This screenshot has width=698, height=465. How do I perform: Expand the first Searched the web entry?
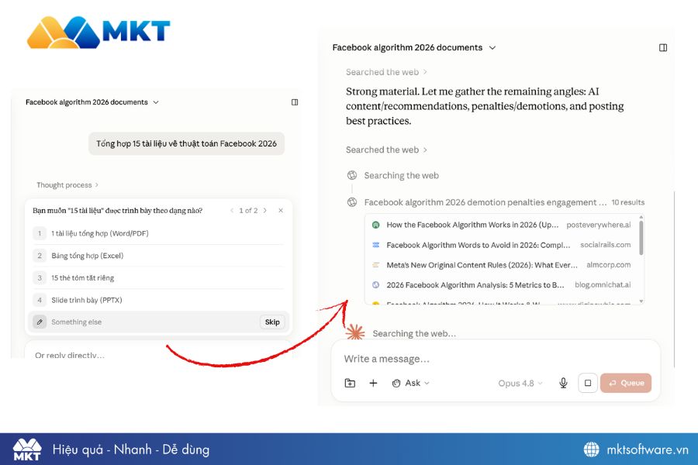click(x=386, y=72)
